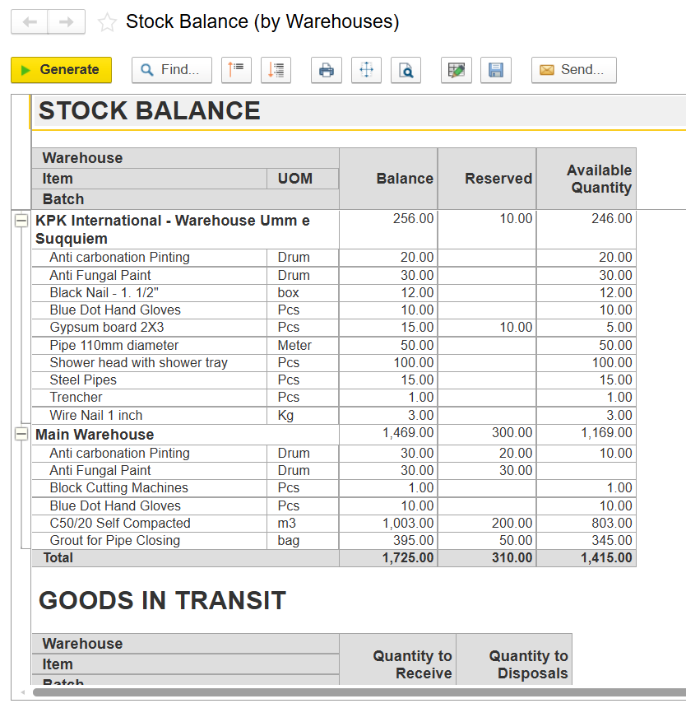The width and height of the screenshot is (686, 708).
Task: Click the edit report settings icon
Action: 457,70
